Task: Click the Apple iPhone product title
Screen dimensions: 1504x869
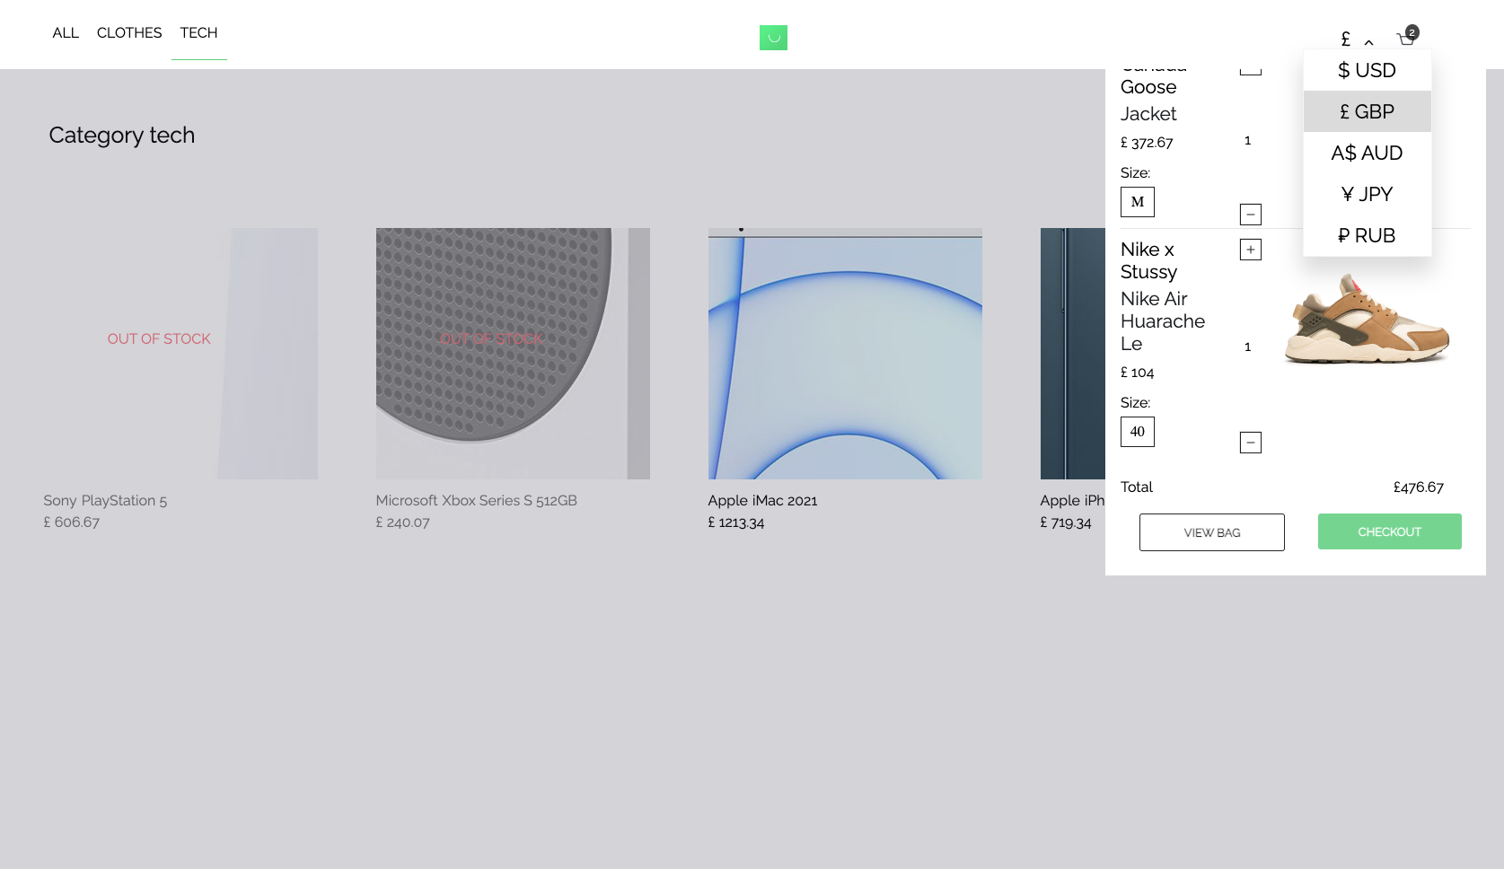Action: click(x=1072, y=501)
